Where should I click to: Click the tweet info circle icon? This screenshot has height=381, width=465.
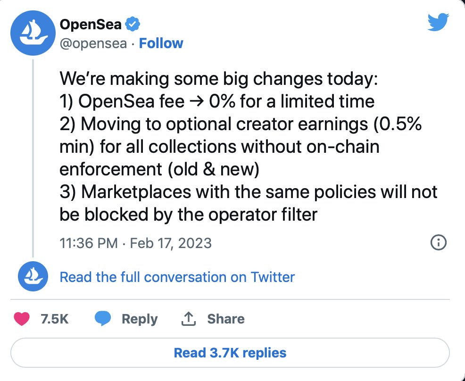439,243
